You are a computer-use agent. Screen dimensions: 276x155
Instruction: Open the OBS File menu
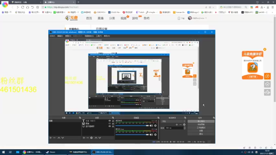[52, 36]
